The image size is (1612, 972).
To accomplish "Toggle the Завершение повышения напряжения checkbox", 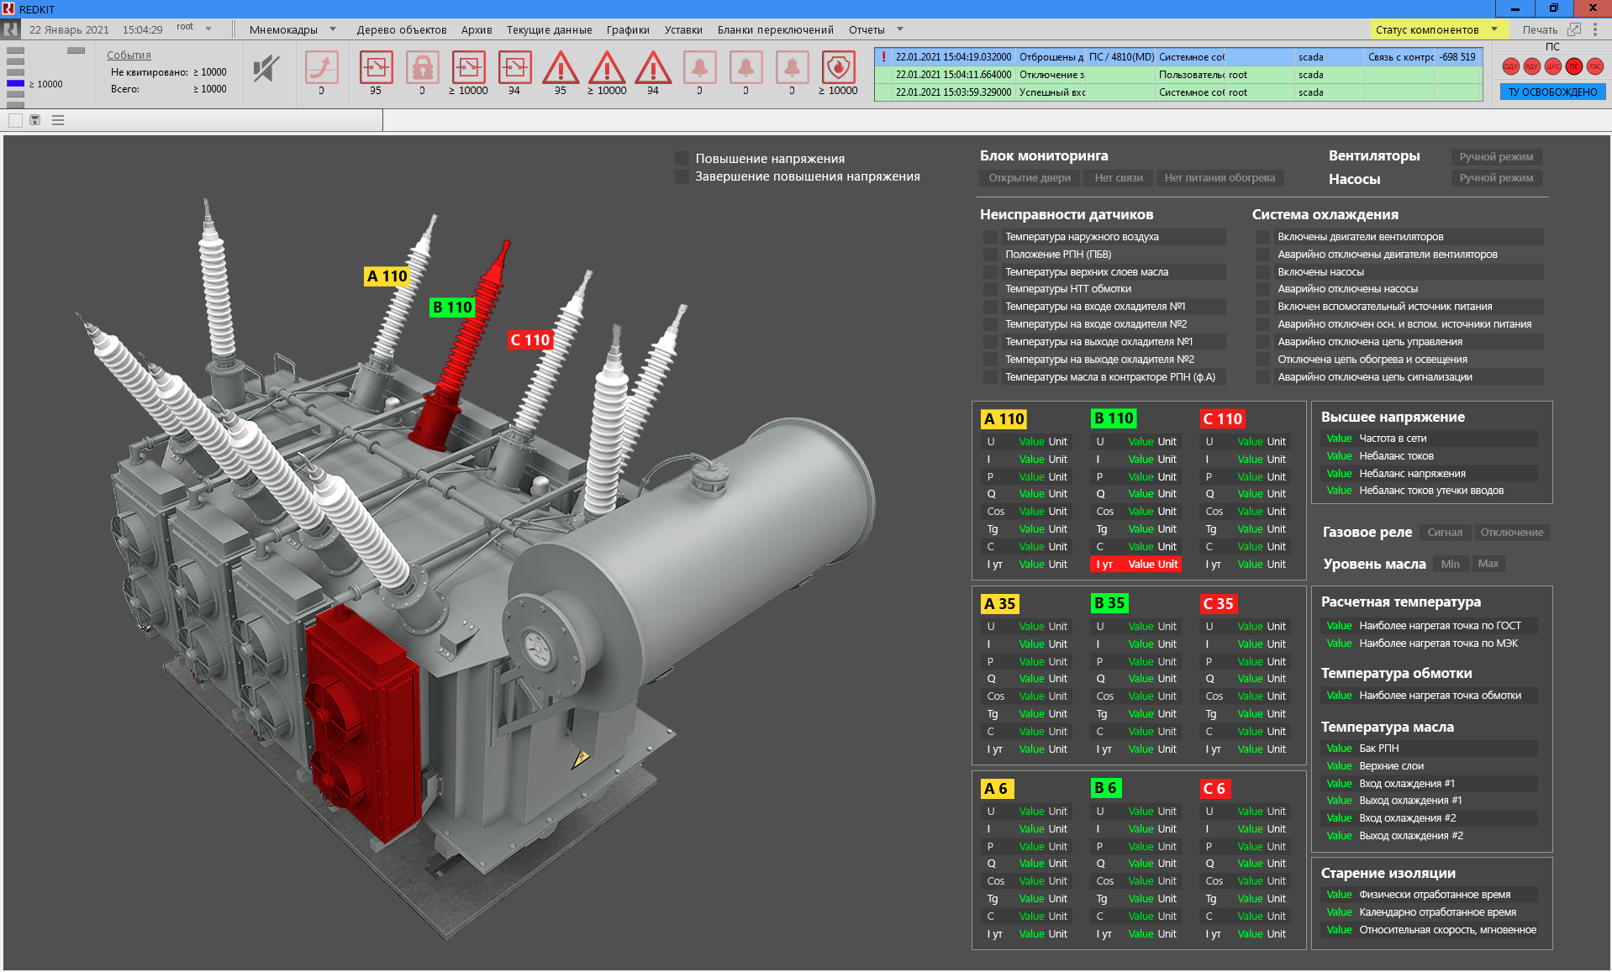I will click(x=682, y=176).
